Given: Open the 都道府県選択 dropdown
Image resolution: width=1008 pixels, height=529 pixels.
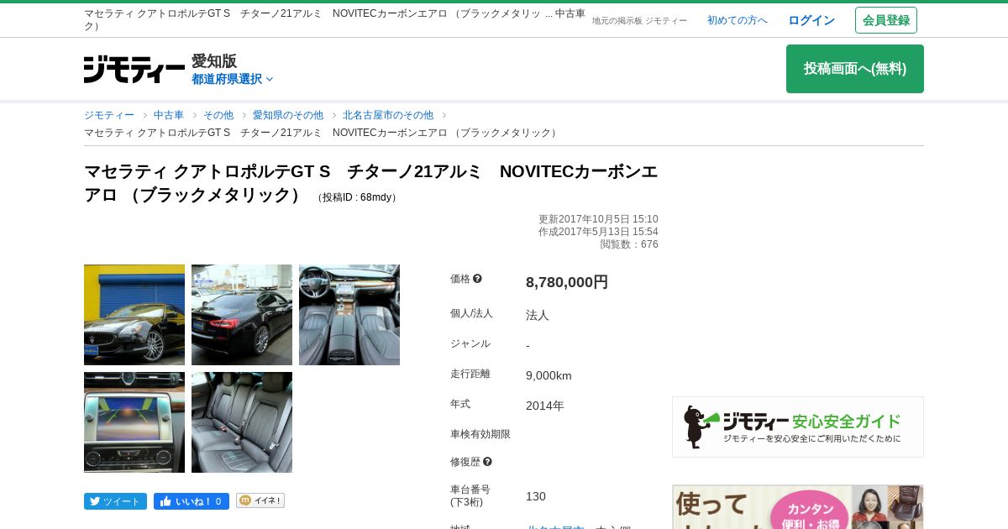Looking at the screenshot, I should point(232,79).
